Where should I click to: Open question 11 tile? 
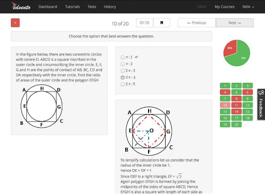pos(237,105)
